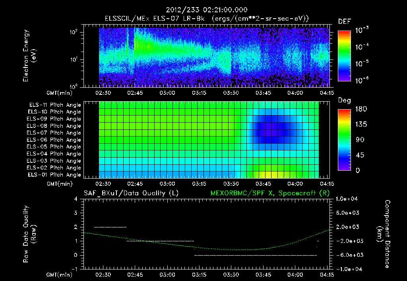This screenshot has width=407, height=281.
Task: Click the 2.0e+03 tick on distance axis
Action: tap(347, 227)
